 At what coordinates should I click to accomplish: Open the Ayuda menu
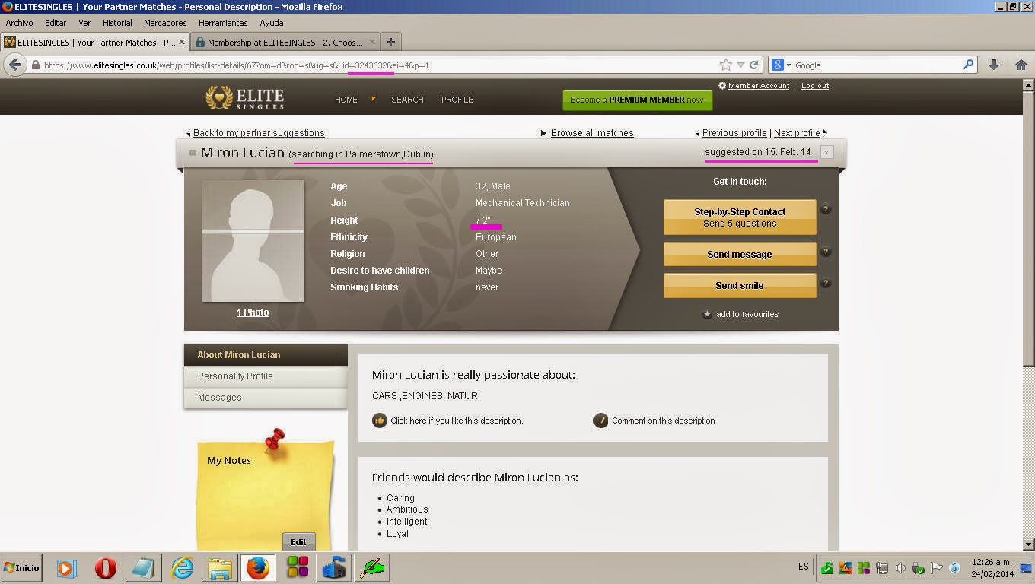272,24
